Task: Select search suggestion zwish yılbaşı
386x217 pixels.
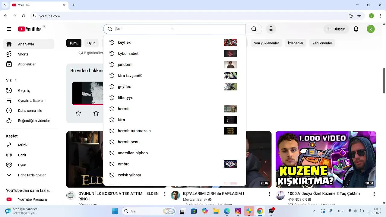Action: (x=175, y=175)
